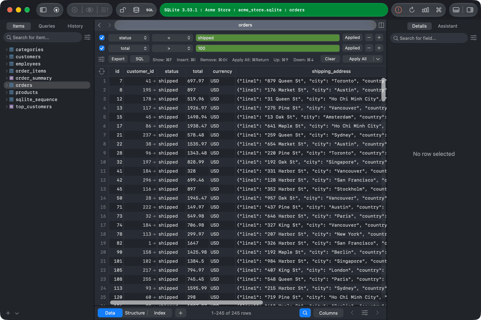
Task: Open the equals operator dropdown
Action: click(172, 38)
